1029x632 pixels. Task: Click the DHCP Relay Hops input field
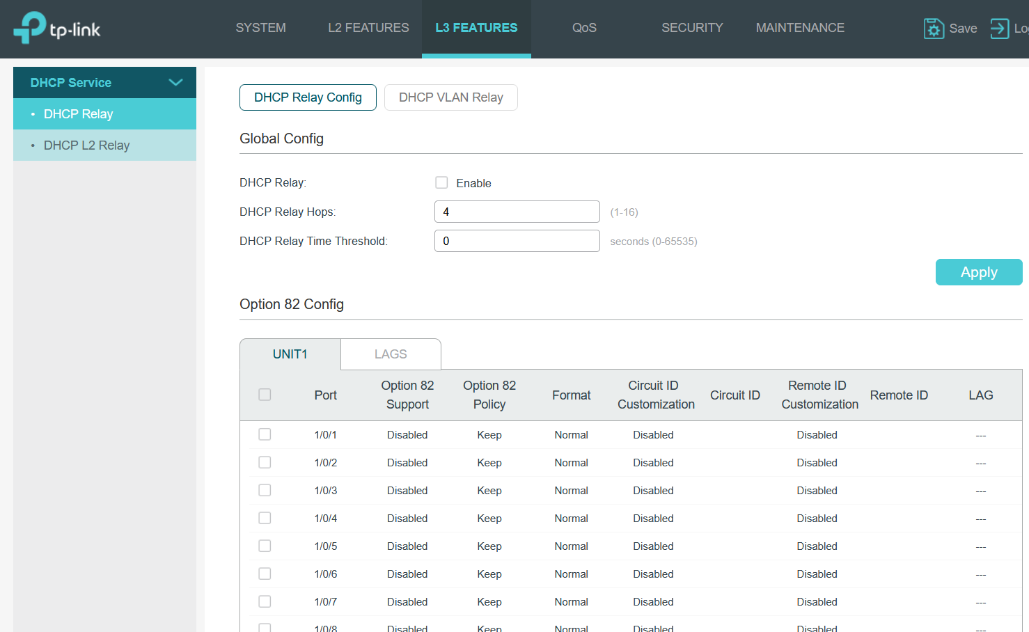[x=517, y=212]
